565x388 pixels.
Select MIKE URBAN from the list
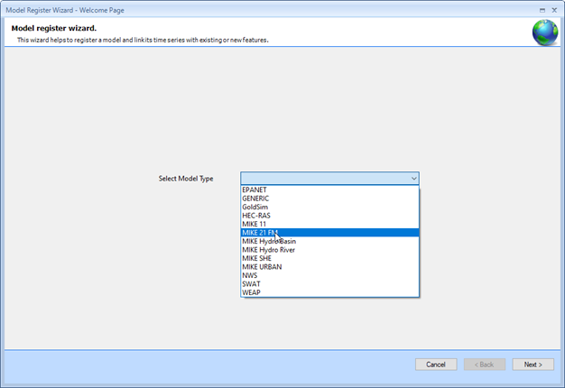(329, 267)
